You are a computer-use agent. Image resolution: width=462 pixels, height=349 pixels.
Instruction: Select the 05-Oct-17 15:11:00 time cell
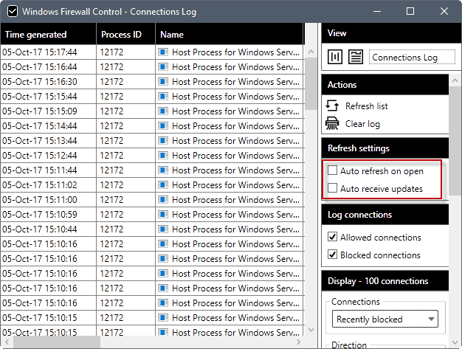pyautogui.click(x=48, y=200)
